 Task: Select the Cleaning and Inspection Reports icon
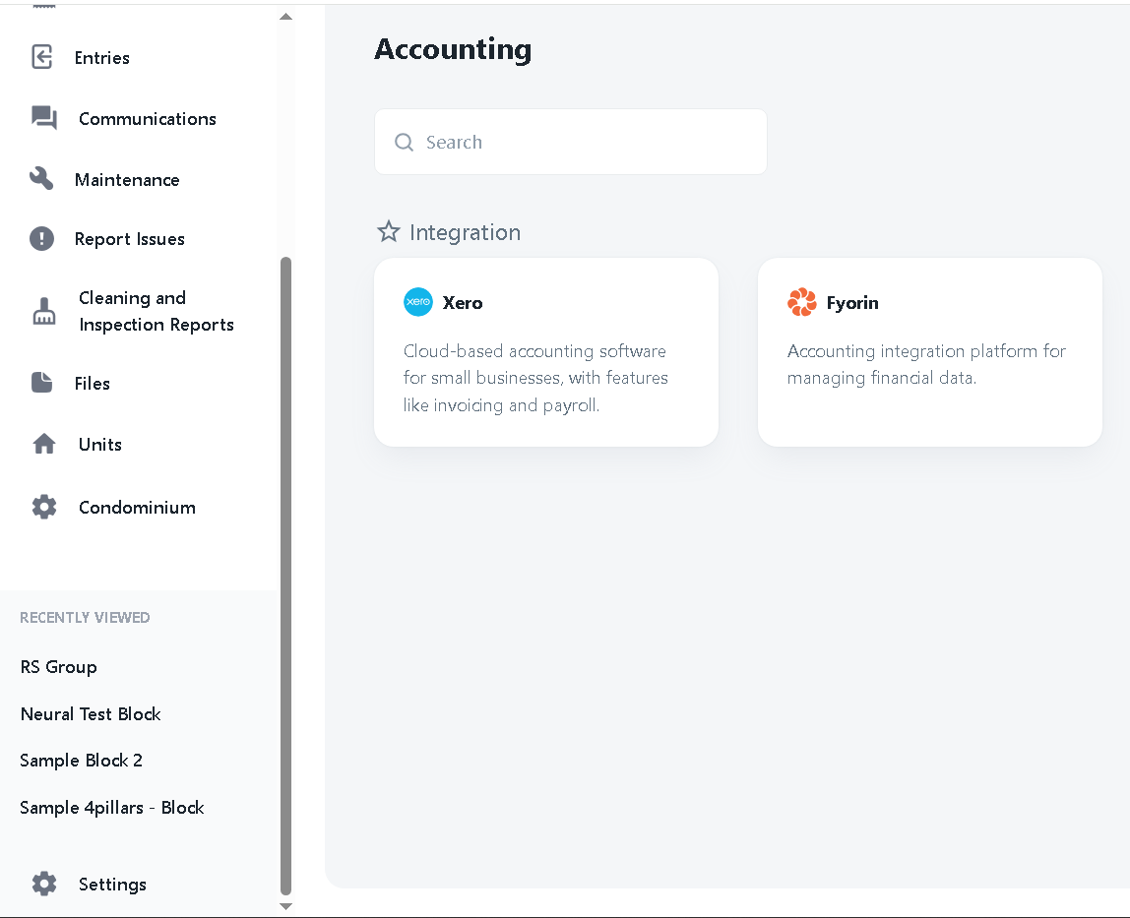[43, 310]
